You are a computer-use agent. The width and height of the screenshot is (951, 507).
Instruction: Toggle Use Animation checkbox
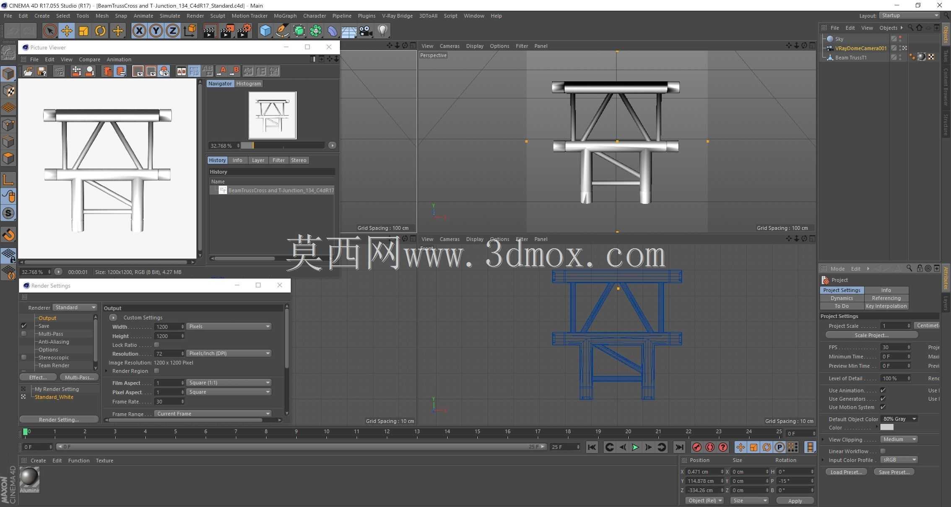[x=883, y=390]
